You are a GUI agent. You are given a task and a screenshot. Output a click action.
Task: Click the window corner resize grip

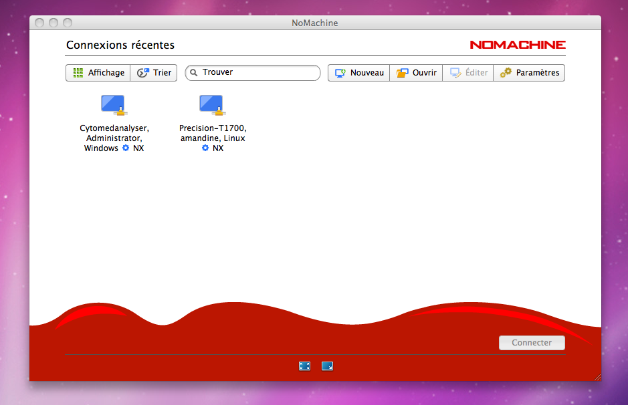[x=597, y=377]
